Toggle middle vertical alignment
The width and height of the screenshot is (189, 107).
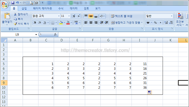tap(91, 16)
